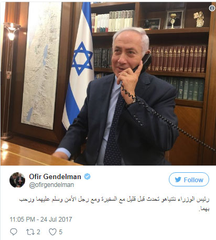Like the tweet with the heart icon
This screenshot has height=240, width=216.
pyautogui.click(x=52, y=232)
